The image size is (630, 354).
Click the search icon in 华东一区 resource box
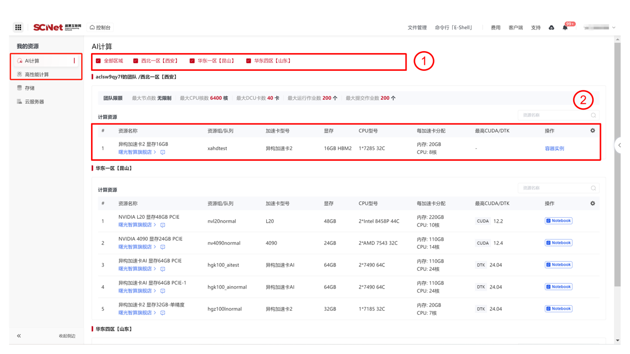[x=593, y=188]
